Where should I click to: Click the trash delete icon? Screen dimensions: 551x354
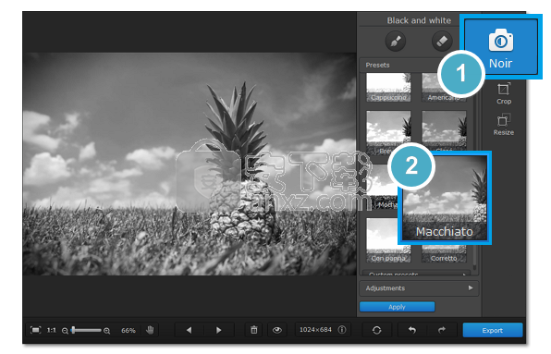tap(253, 330)
